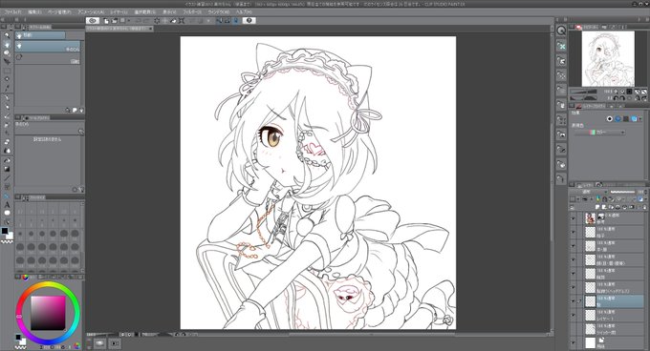Click the color wheel saturation square
The height and width of the screenshot is (351, 650).
48,312
